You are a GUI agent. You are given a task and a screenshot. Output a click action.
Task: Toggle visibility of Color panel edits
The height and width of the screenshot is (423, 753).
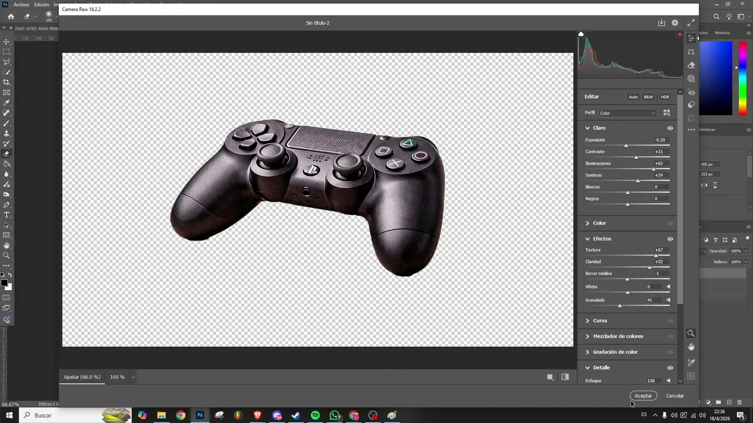coord(670,223)
